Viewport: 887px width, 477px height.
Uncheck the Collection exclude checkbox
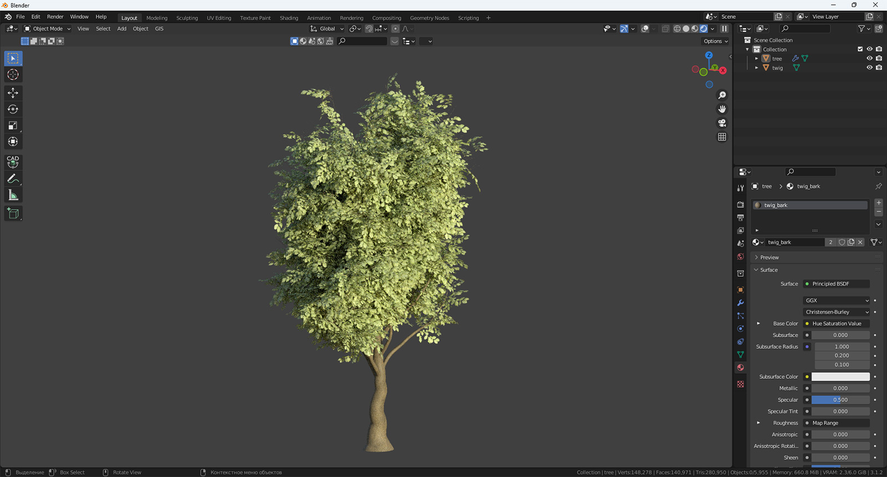click(x=860, y=49)
